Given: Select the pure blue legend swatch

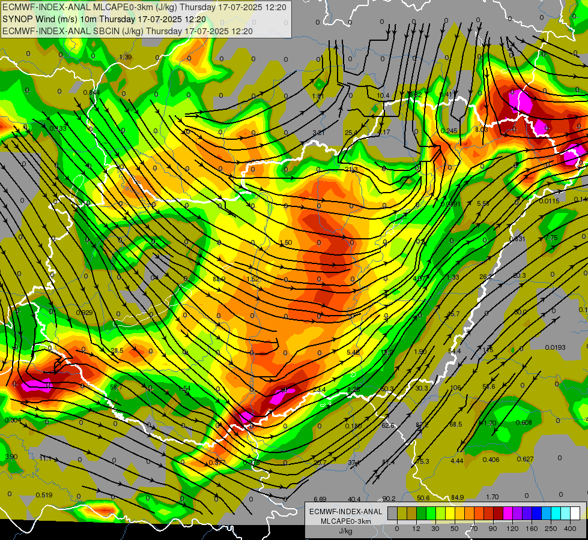Looking at the screenshot, I should point(536,513).
